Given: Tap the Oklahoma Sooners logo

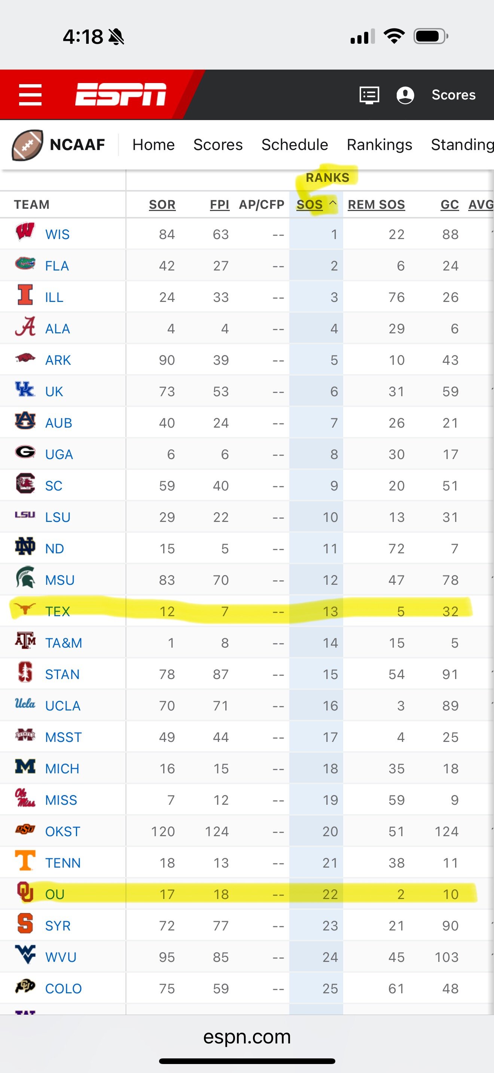Looking at the screenshot, I should pos(25,892).
